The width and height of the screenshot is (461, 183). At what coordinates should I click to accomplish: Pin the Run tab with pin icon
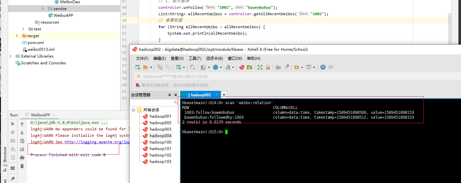pyautogui.click(x=13, y=178)
